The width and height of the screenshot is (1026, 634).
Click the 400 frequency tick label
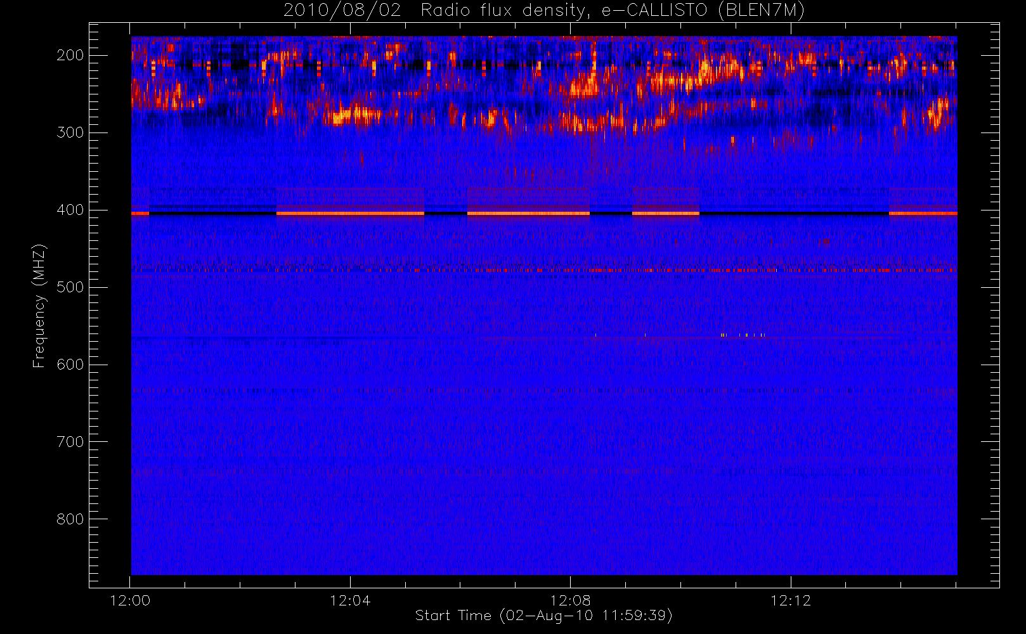[70, 210]
